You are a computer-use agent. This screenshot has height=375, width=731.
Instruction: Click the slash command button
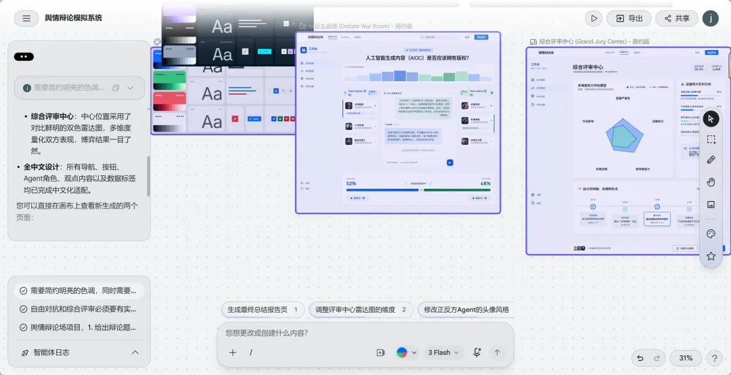click(251, 353)
